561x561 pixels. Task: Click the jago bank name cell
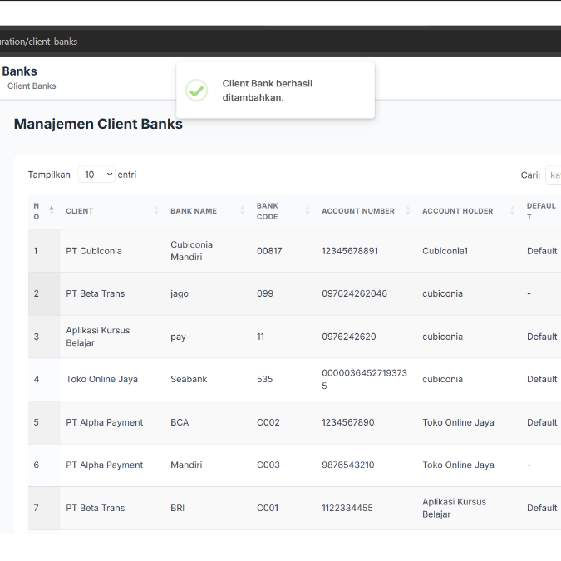(180, 293)
